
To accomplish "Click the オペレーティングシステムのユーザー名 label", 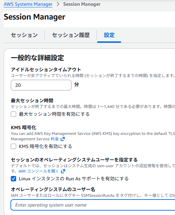I will point(53,189).
